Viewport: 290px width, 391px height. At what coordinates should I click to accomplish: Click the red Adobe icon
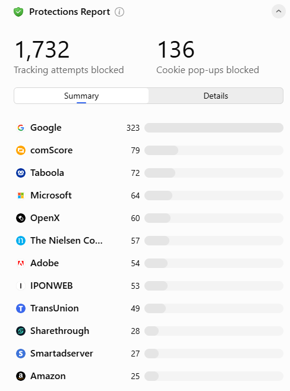pyautogui.click(x=21, y=263)
